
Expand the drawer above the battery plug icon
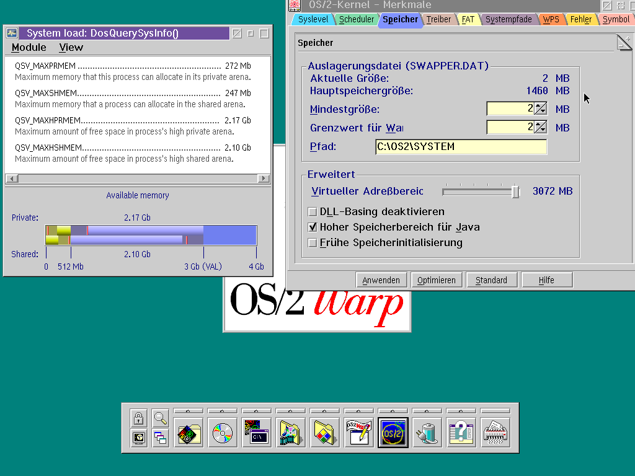pos(427,411)
